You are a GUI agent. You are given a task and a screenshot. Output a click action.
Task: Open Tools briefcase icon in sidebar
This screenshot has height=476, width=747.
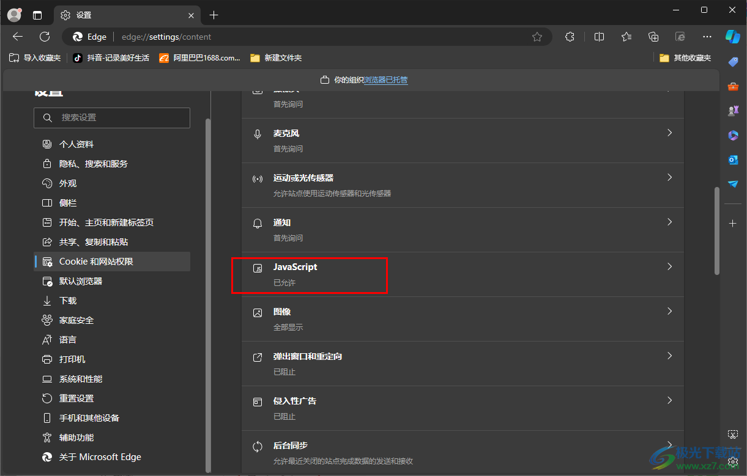tap(733, 86)
